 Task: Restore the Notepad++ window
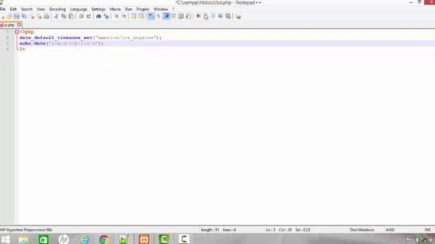419,2
